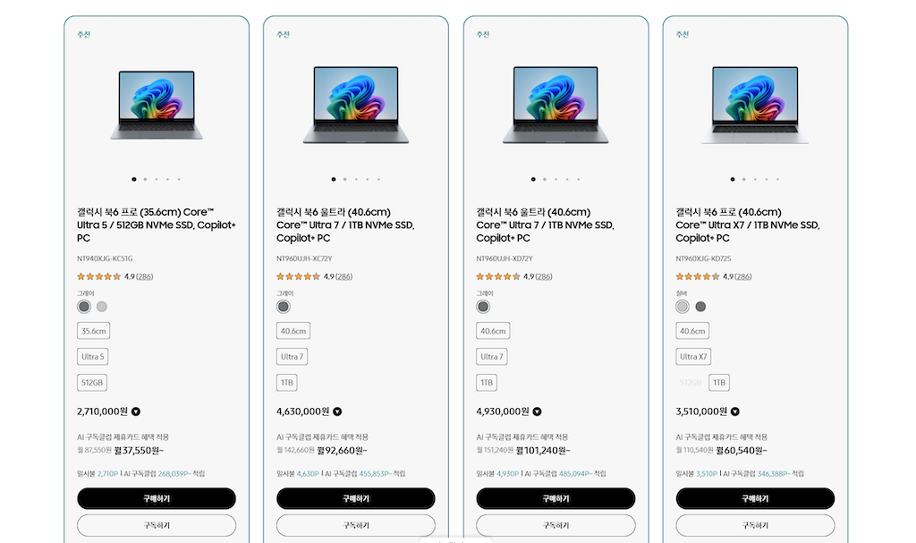Screen dimensions: 916x543
Task: Open the NT960UJH-XD72Y Galaxy Book6 Ultra product title
Action: [545, 225]
